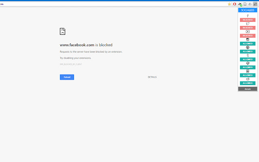Click the extension icon with green badge
Screen dimensions: 259x162
[240, 4]
